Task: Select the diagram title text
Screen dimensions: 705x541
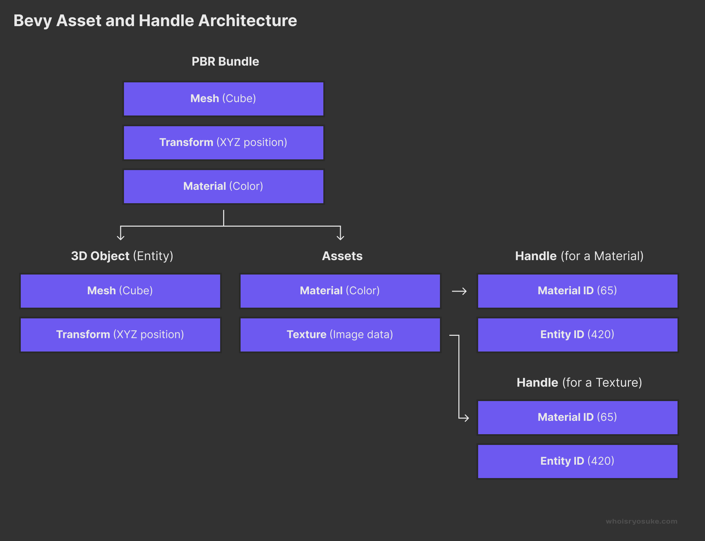Action: [155, 20]
